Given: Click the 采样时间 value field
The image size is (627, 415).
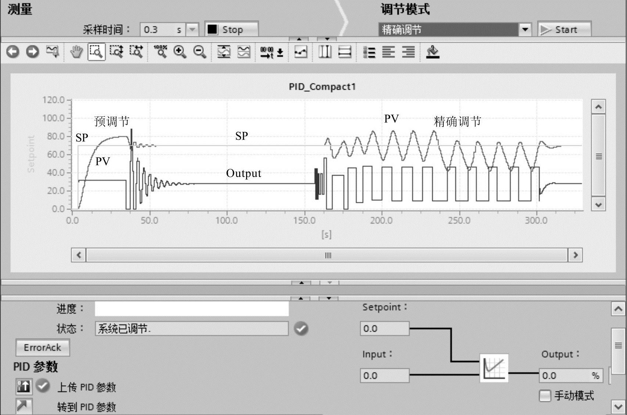Looking at the screenshot, I should pos(163,29).
